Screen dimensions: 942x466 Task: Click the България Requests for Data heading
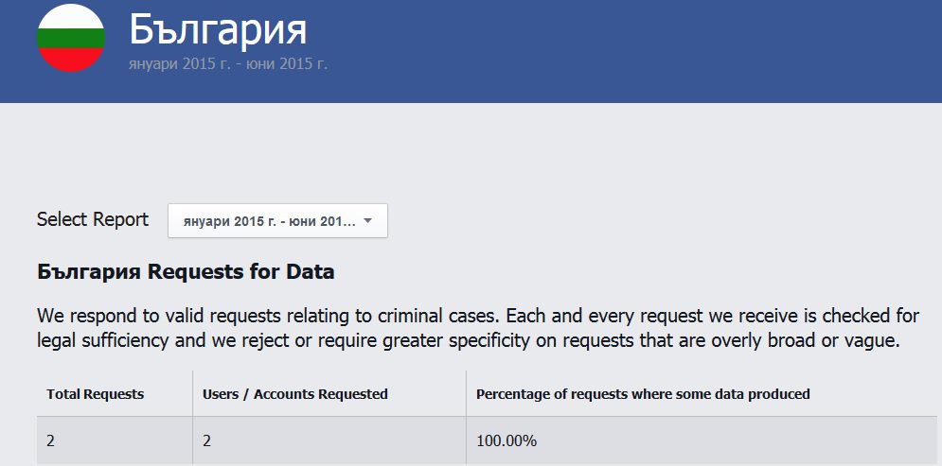point(186,272)
